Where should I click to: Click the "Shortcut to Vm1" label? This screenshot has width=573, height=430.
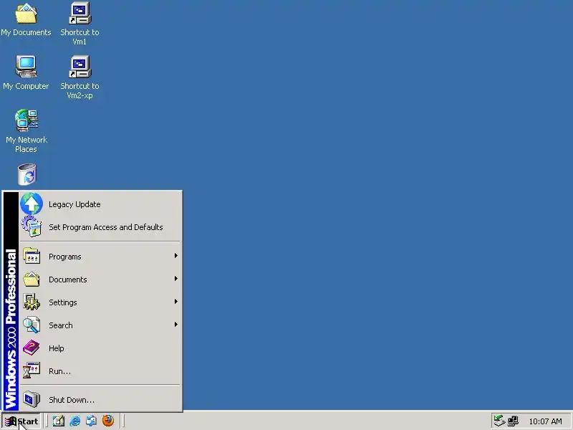coord(80,37)
